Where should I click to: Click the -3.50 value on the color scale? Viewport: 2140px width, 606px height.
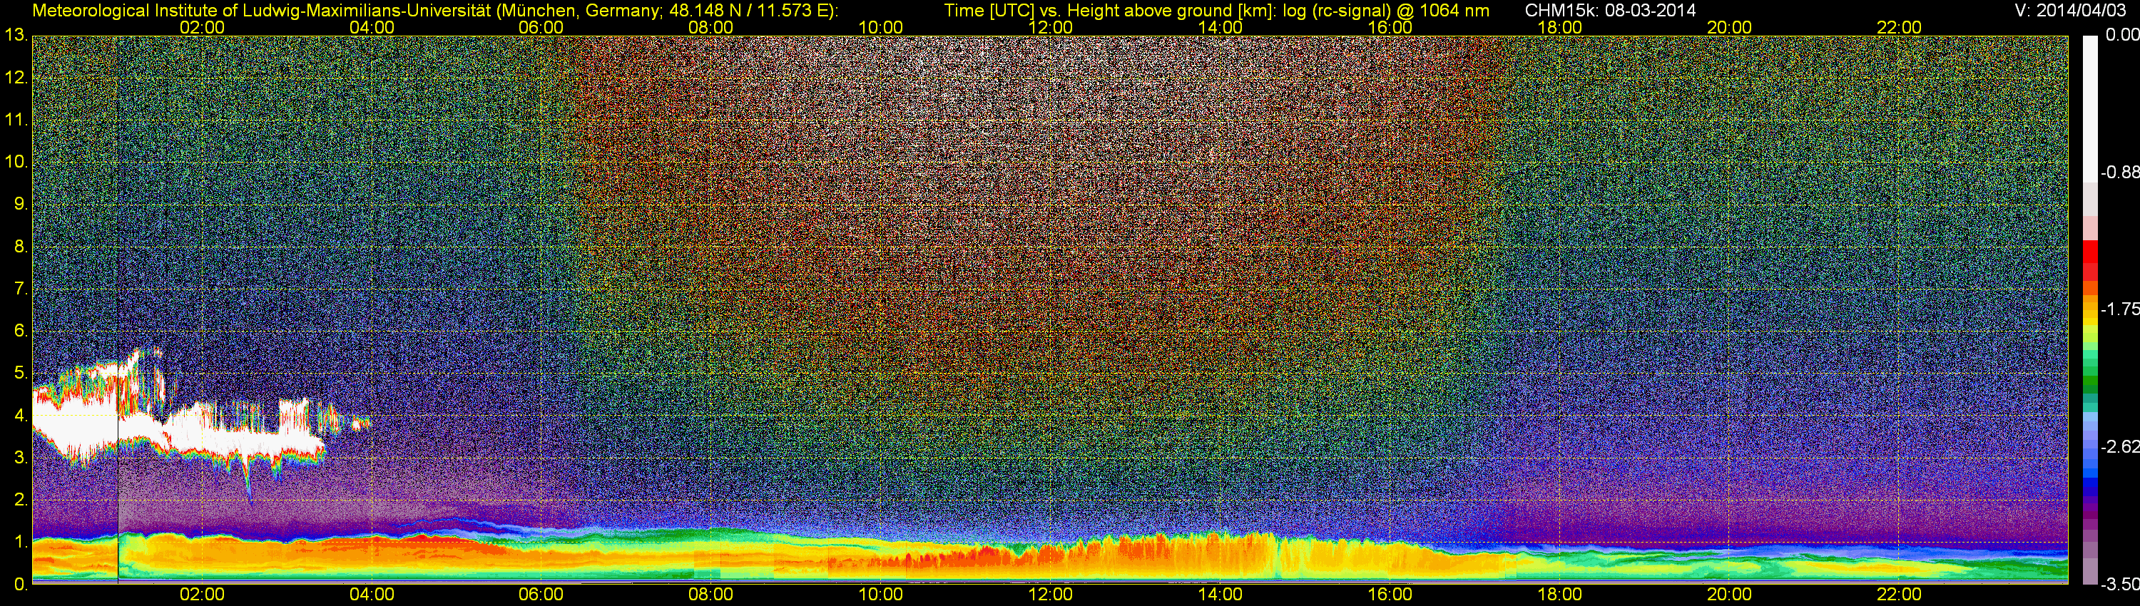2120,585
